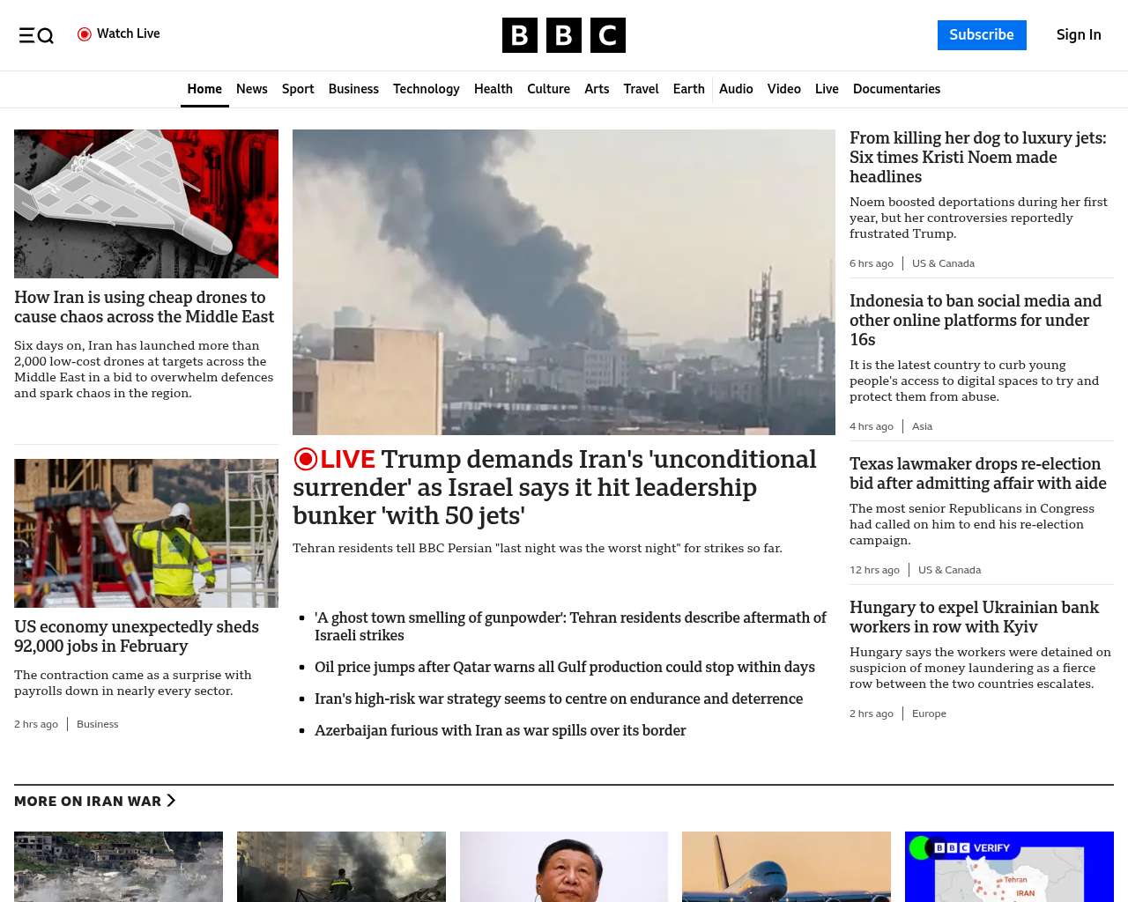The width and height of the screenshot is (1128, 902).
Task: Open 'Indonesia to ban social media' story
Action: (976, 321)
